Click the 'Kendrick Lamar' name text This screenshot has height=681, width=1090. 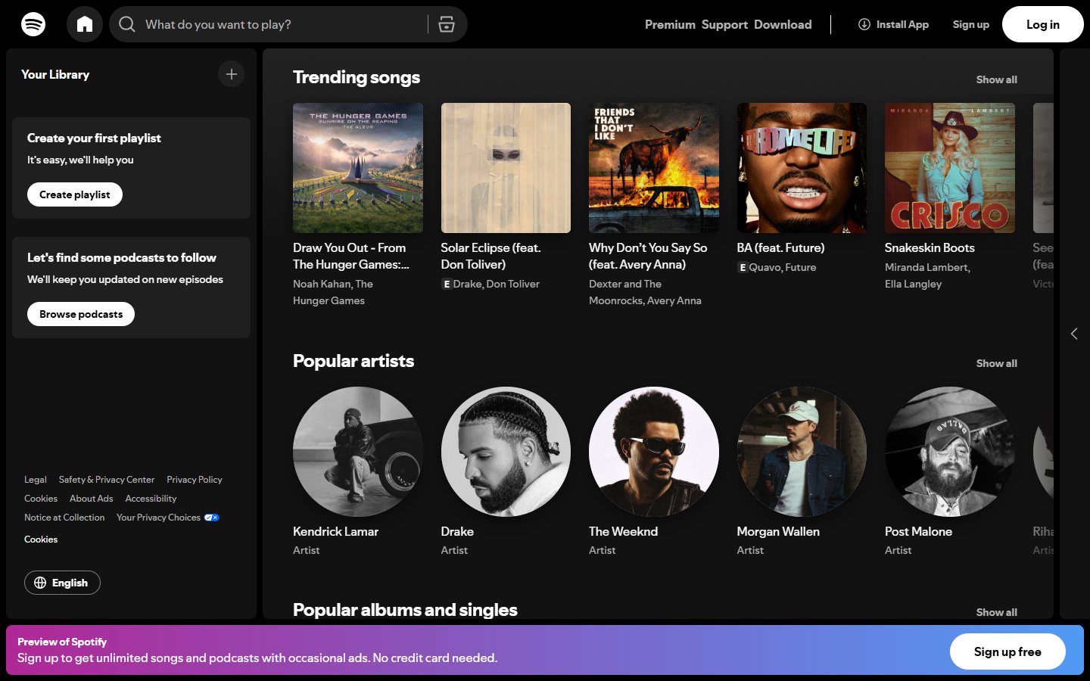point(335,531)
